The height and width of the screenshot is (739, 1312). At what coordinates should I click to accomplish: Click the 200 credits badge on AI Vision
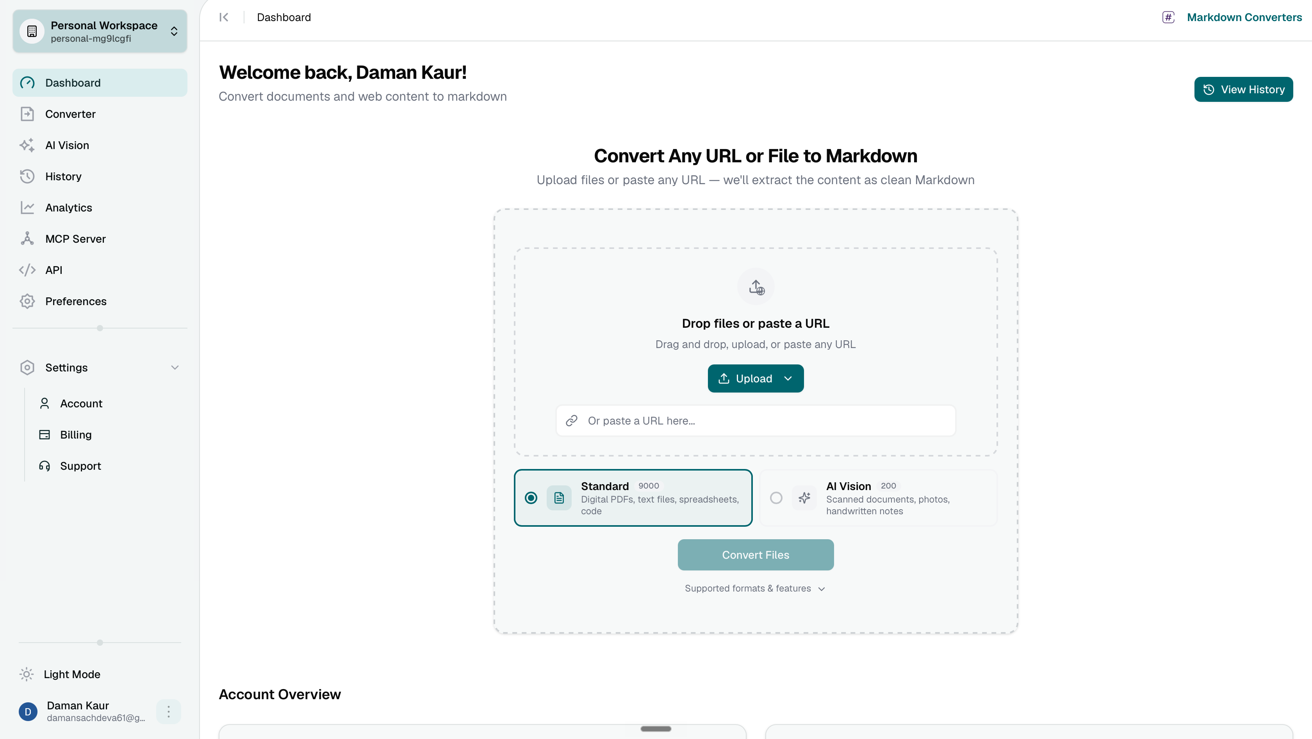click(888, 485)
